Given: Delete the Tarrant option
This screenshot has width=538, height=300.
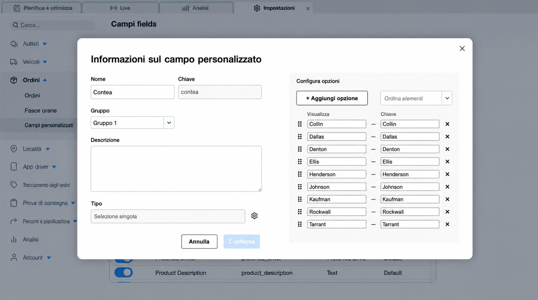Looking at the screenshot, I should coord(447,224).
